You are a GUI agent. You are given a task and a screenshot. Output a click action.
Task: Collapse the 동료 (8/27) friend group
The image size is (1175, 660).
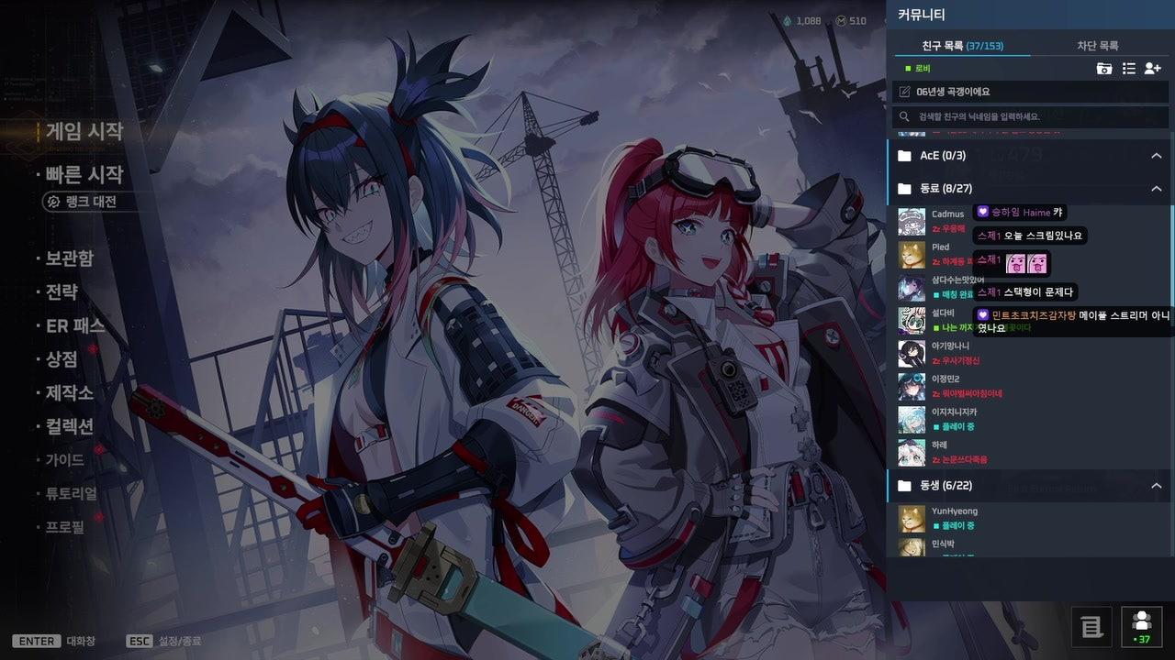(1157, 189)
